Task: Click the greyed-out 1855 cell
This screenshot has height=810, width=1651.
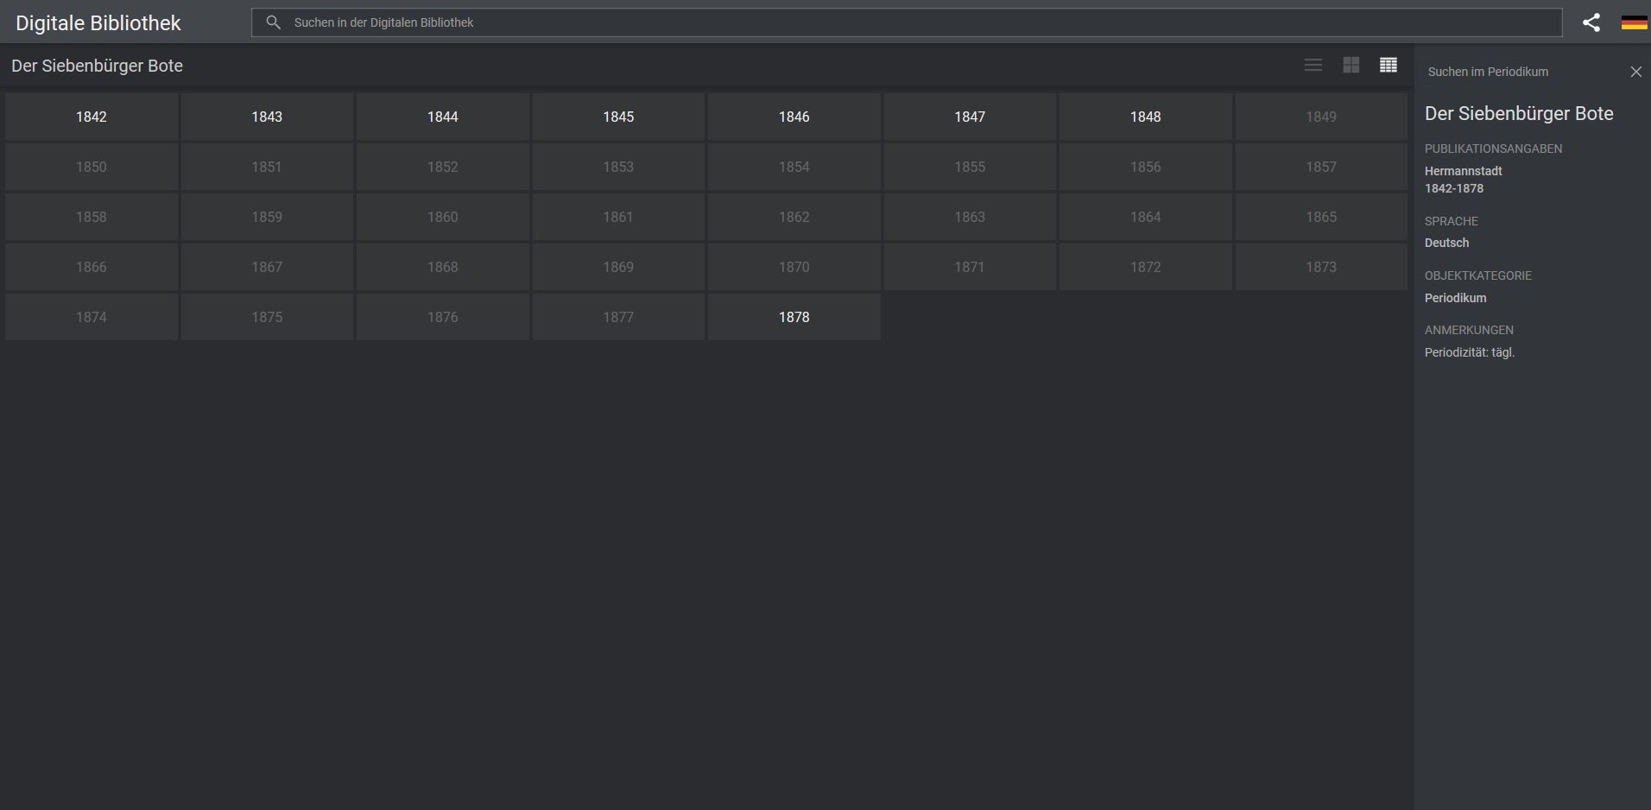Action: pos(970,167)
